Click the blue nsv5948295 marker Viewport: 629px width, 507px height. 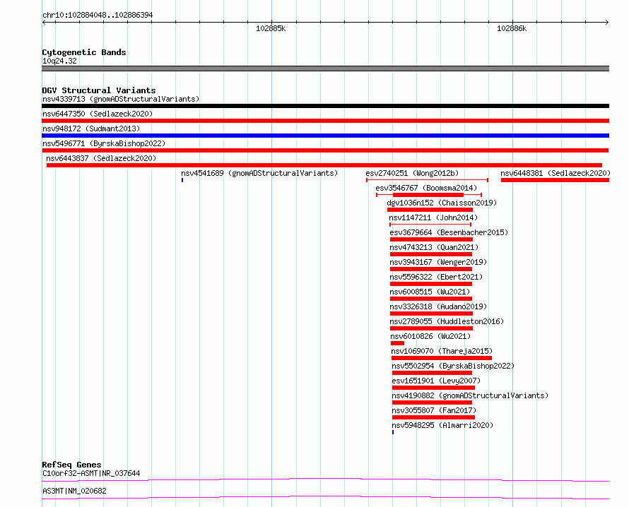(x=393, y=432)
